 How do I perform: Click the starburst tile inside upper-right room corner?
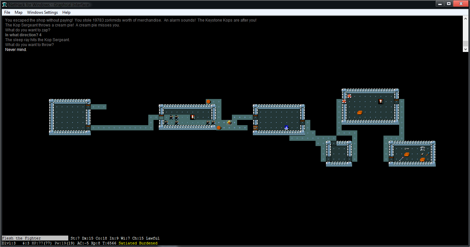pyautogui.click(x=349, y=96)
